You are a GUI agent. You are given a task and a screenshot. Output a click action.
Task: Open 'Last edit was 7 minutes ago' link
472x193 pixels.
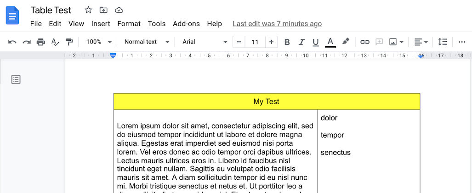[x=277, y=24]
